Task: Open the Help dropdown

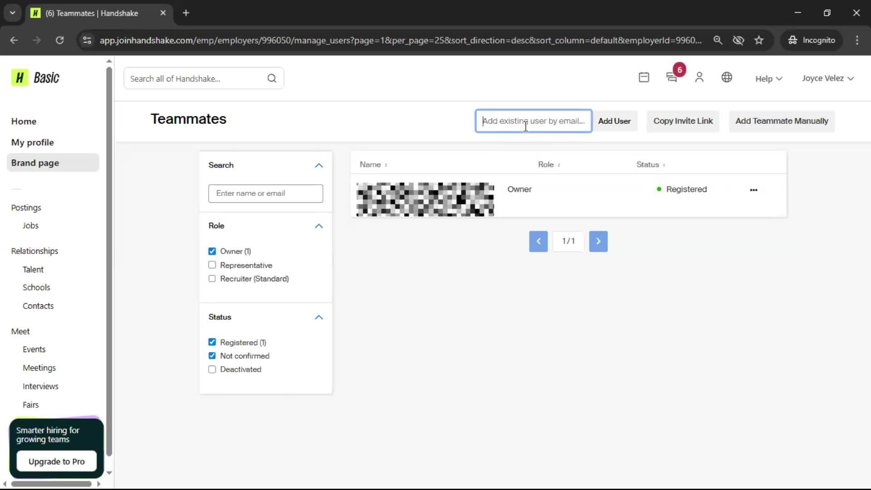Action: (x=768, y=78)
